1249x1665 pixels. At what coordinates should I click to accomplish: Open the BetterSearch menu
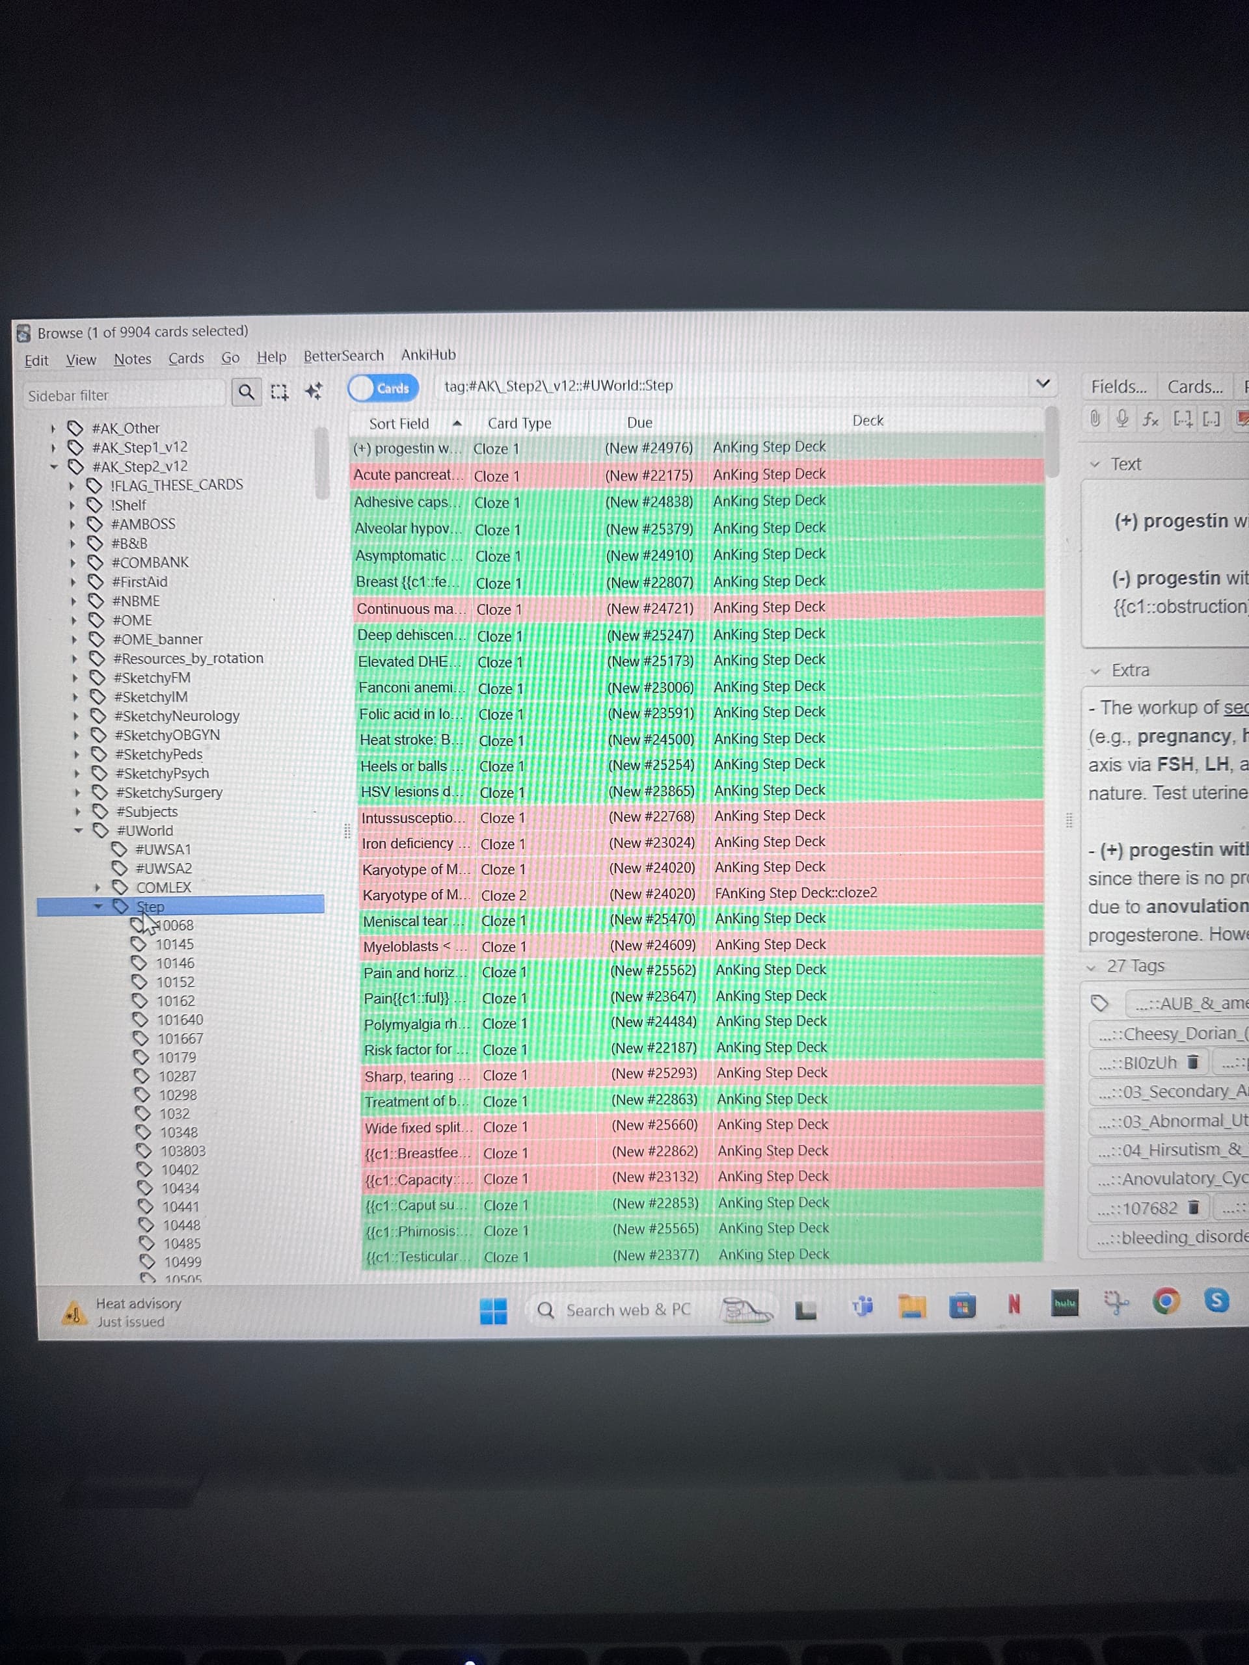pyautogui.click(x=343, y=356)
